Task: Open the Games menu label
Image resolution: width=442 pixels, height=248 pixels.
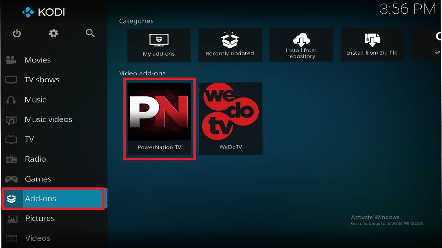Action: pyautogui.click(x=38, y=179)
